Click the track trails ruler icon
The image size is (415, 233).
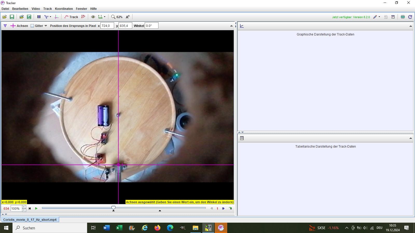(100, 17)
